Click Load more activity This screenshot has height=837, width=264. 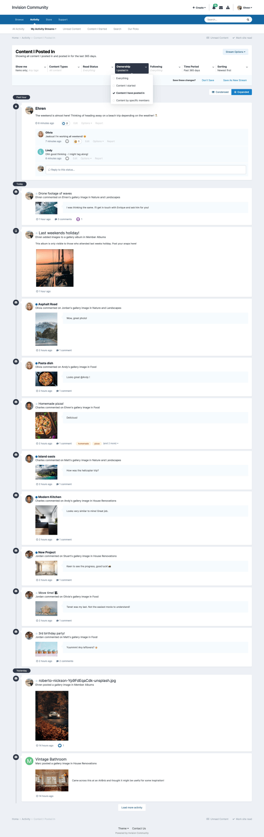132,807
